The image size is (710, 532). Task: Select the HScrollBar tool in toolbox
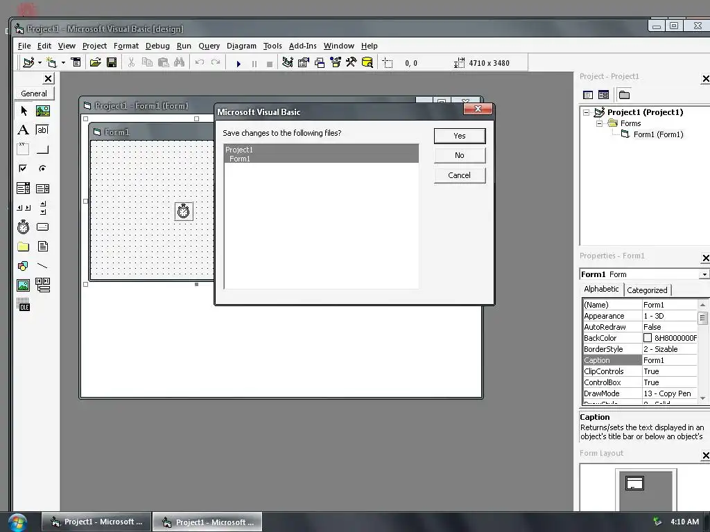(23, 208)
